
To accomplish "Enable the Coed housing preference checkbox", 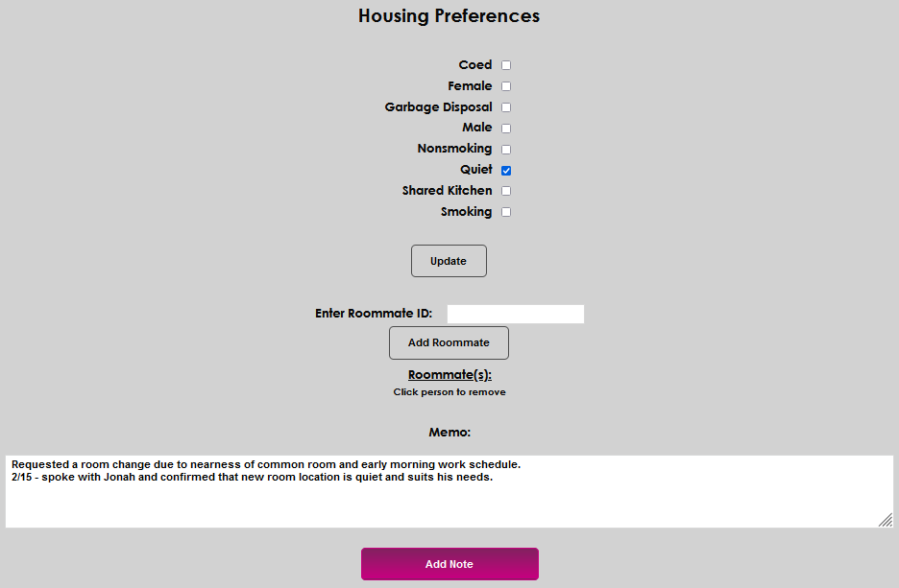I will click(505, 64).
